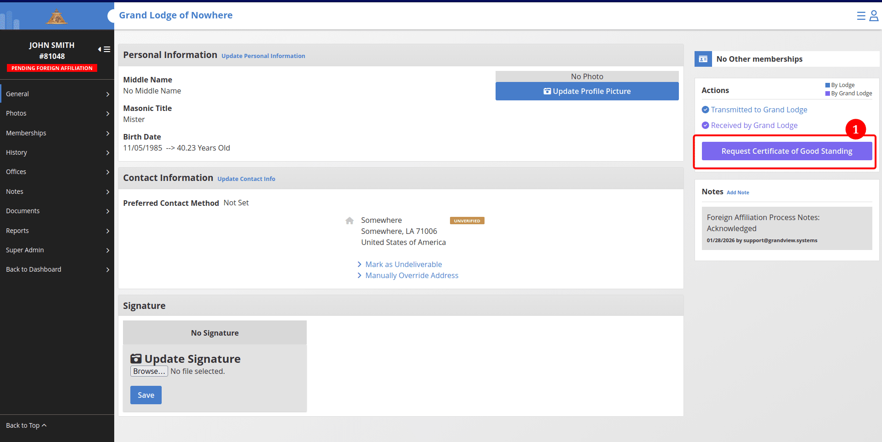Click the No Photo placeholder
This screenshot has height=442, width=882.
click(587, 76)
